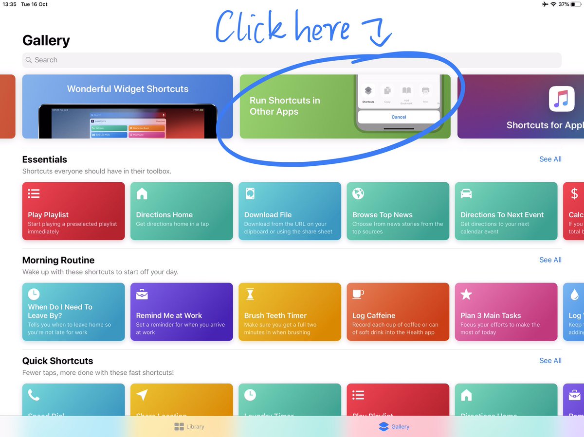This screenshot has height=437, width=584.
Task: Open the Brush Teeth Timer card title
Action: point(275,315)
